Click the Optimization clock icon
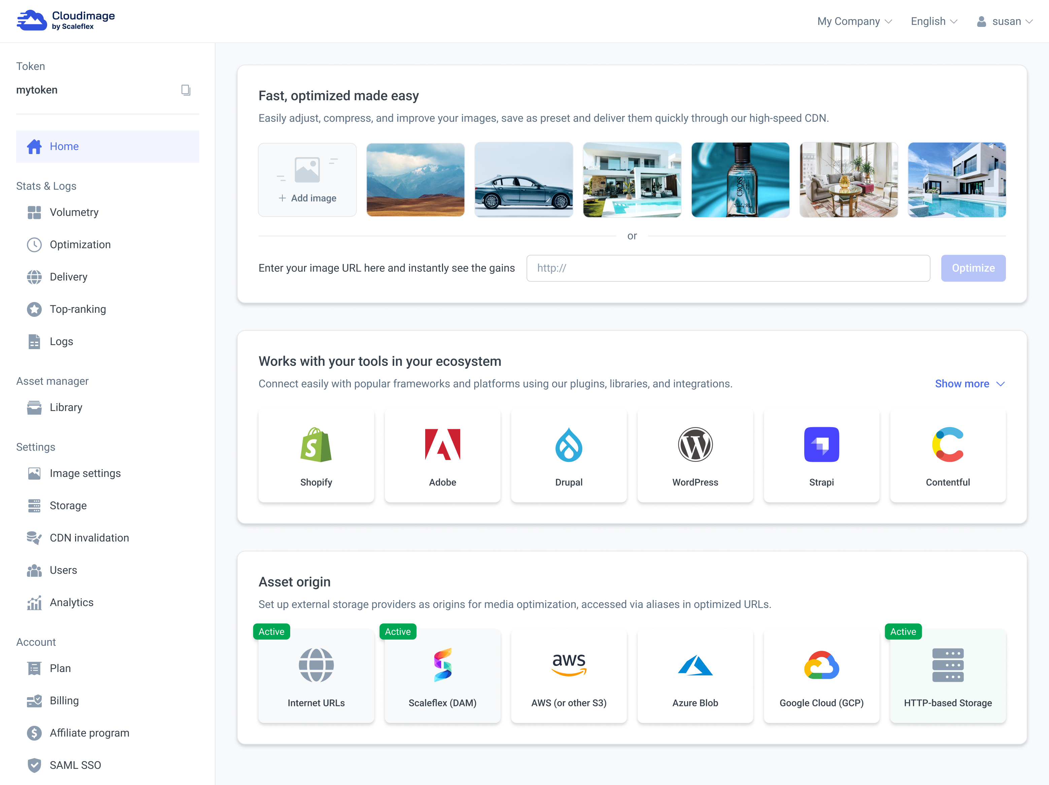1049x785 pixels. 34,245
